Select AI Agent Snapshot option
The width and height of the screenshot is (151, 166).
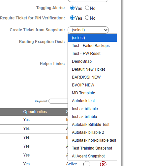92,156
